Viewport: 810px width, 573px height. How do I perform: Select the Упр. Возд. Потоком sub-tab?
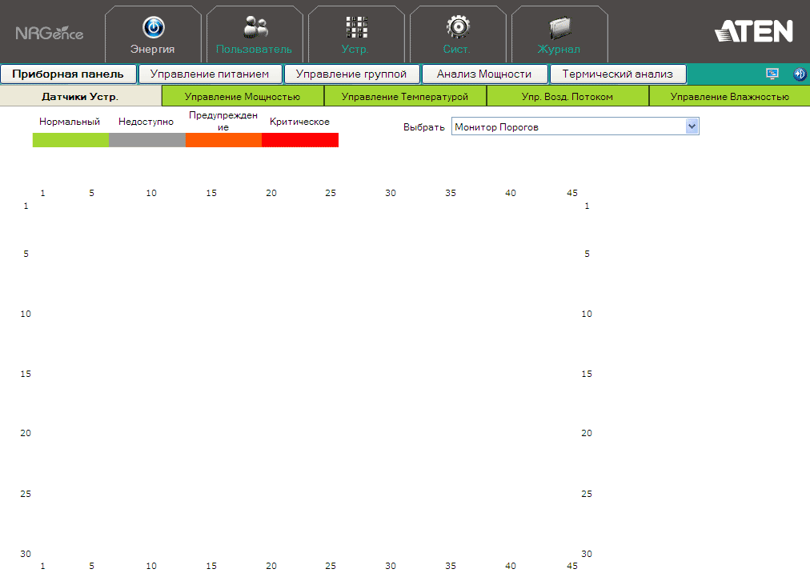pos(567,96)
